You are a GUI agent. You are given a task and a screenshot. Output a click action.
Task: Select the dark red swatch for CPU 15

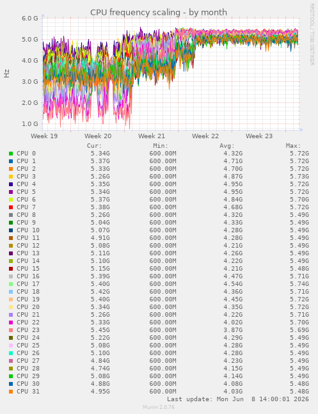[x=11, y=269]
